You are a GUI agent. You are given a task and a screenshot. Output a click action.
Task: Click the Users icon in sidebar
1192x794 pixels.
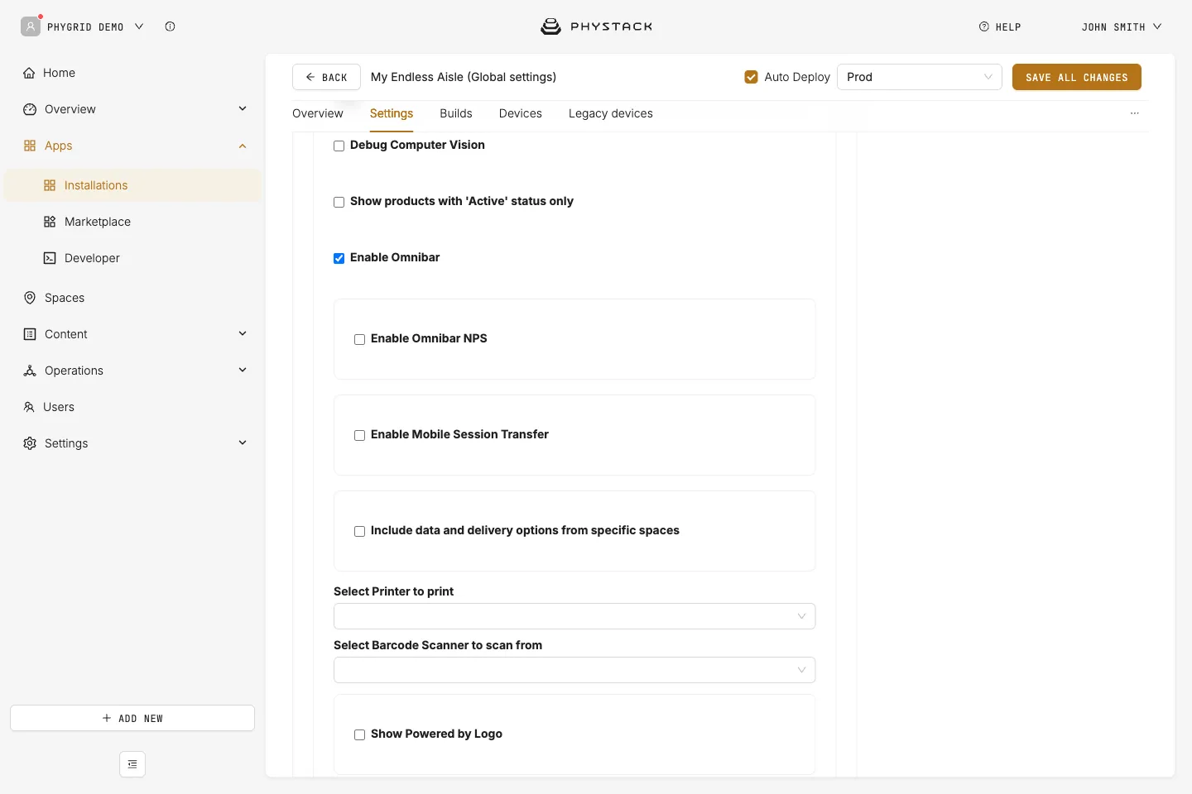29,407
